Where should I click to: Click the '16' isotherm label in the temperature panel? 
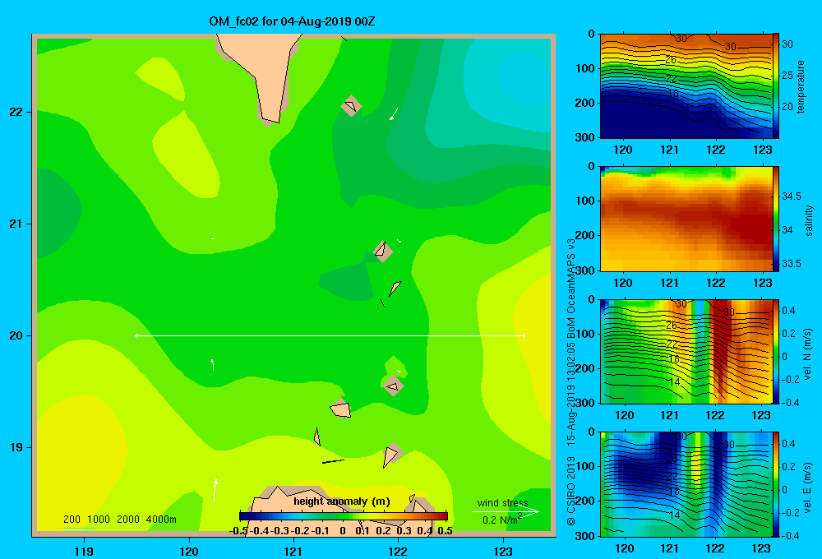tap(673, 94)
